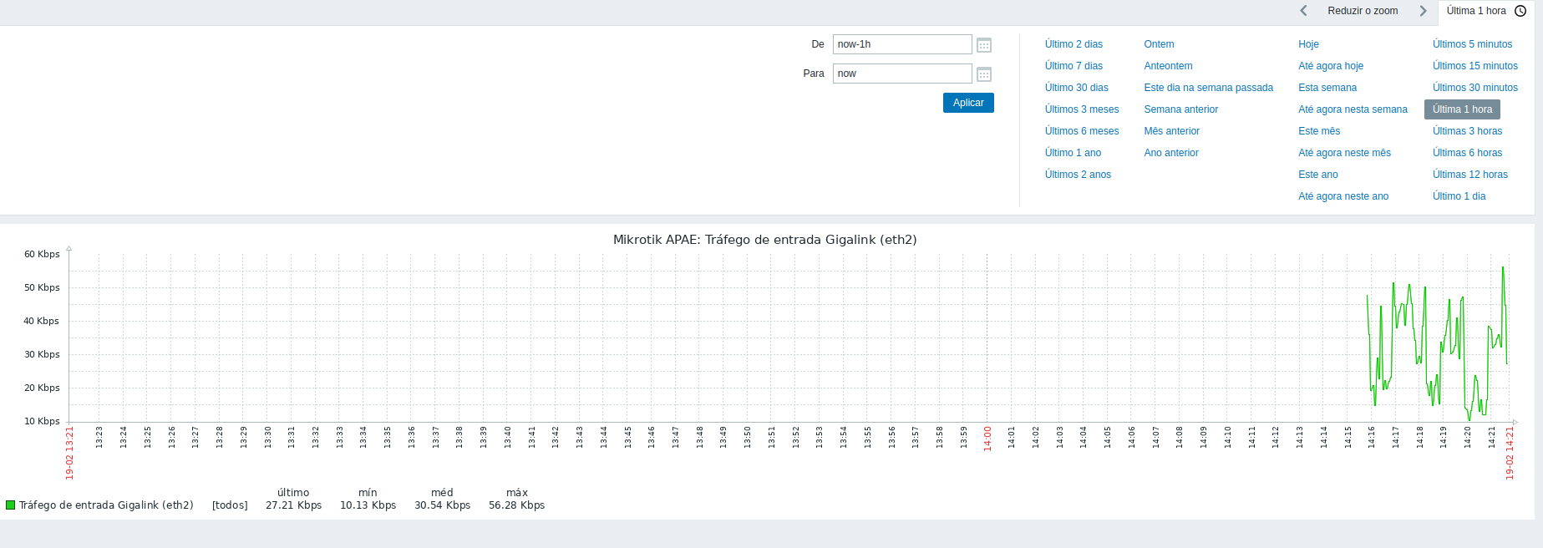Choose Ontem time period

pos(1159,44)
